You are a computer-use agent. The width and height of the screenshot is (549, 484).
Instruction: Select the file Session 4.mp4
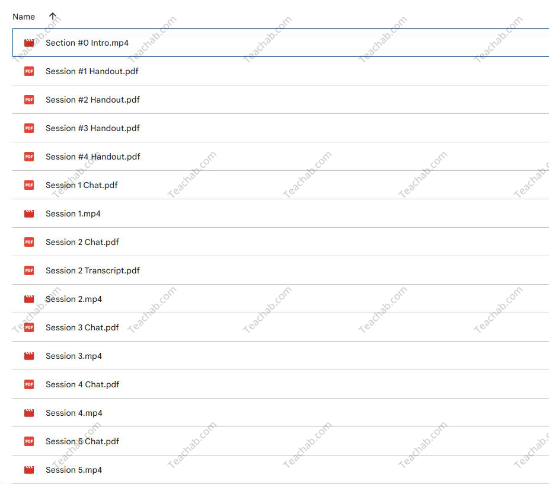(x=281, y=413)
